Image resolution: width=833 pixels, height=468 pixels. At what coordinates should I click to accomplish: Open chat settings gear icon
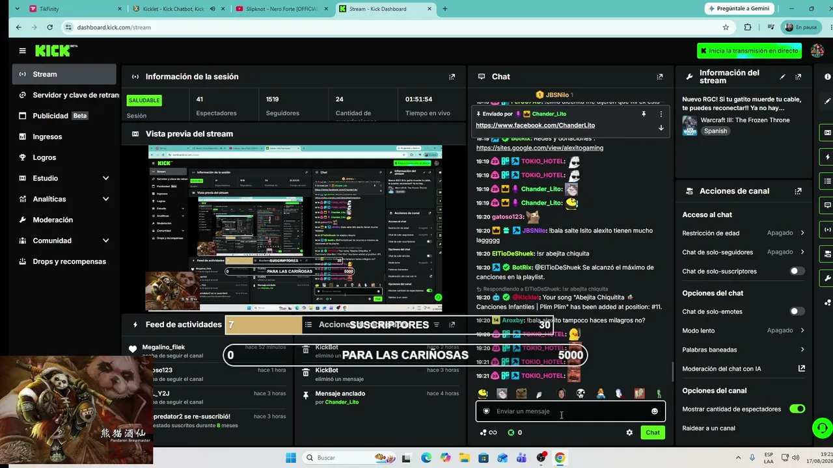pyautogui.click(x=629, y=432)
